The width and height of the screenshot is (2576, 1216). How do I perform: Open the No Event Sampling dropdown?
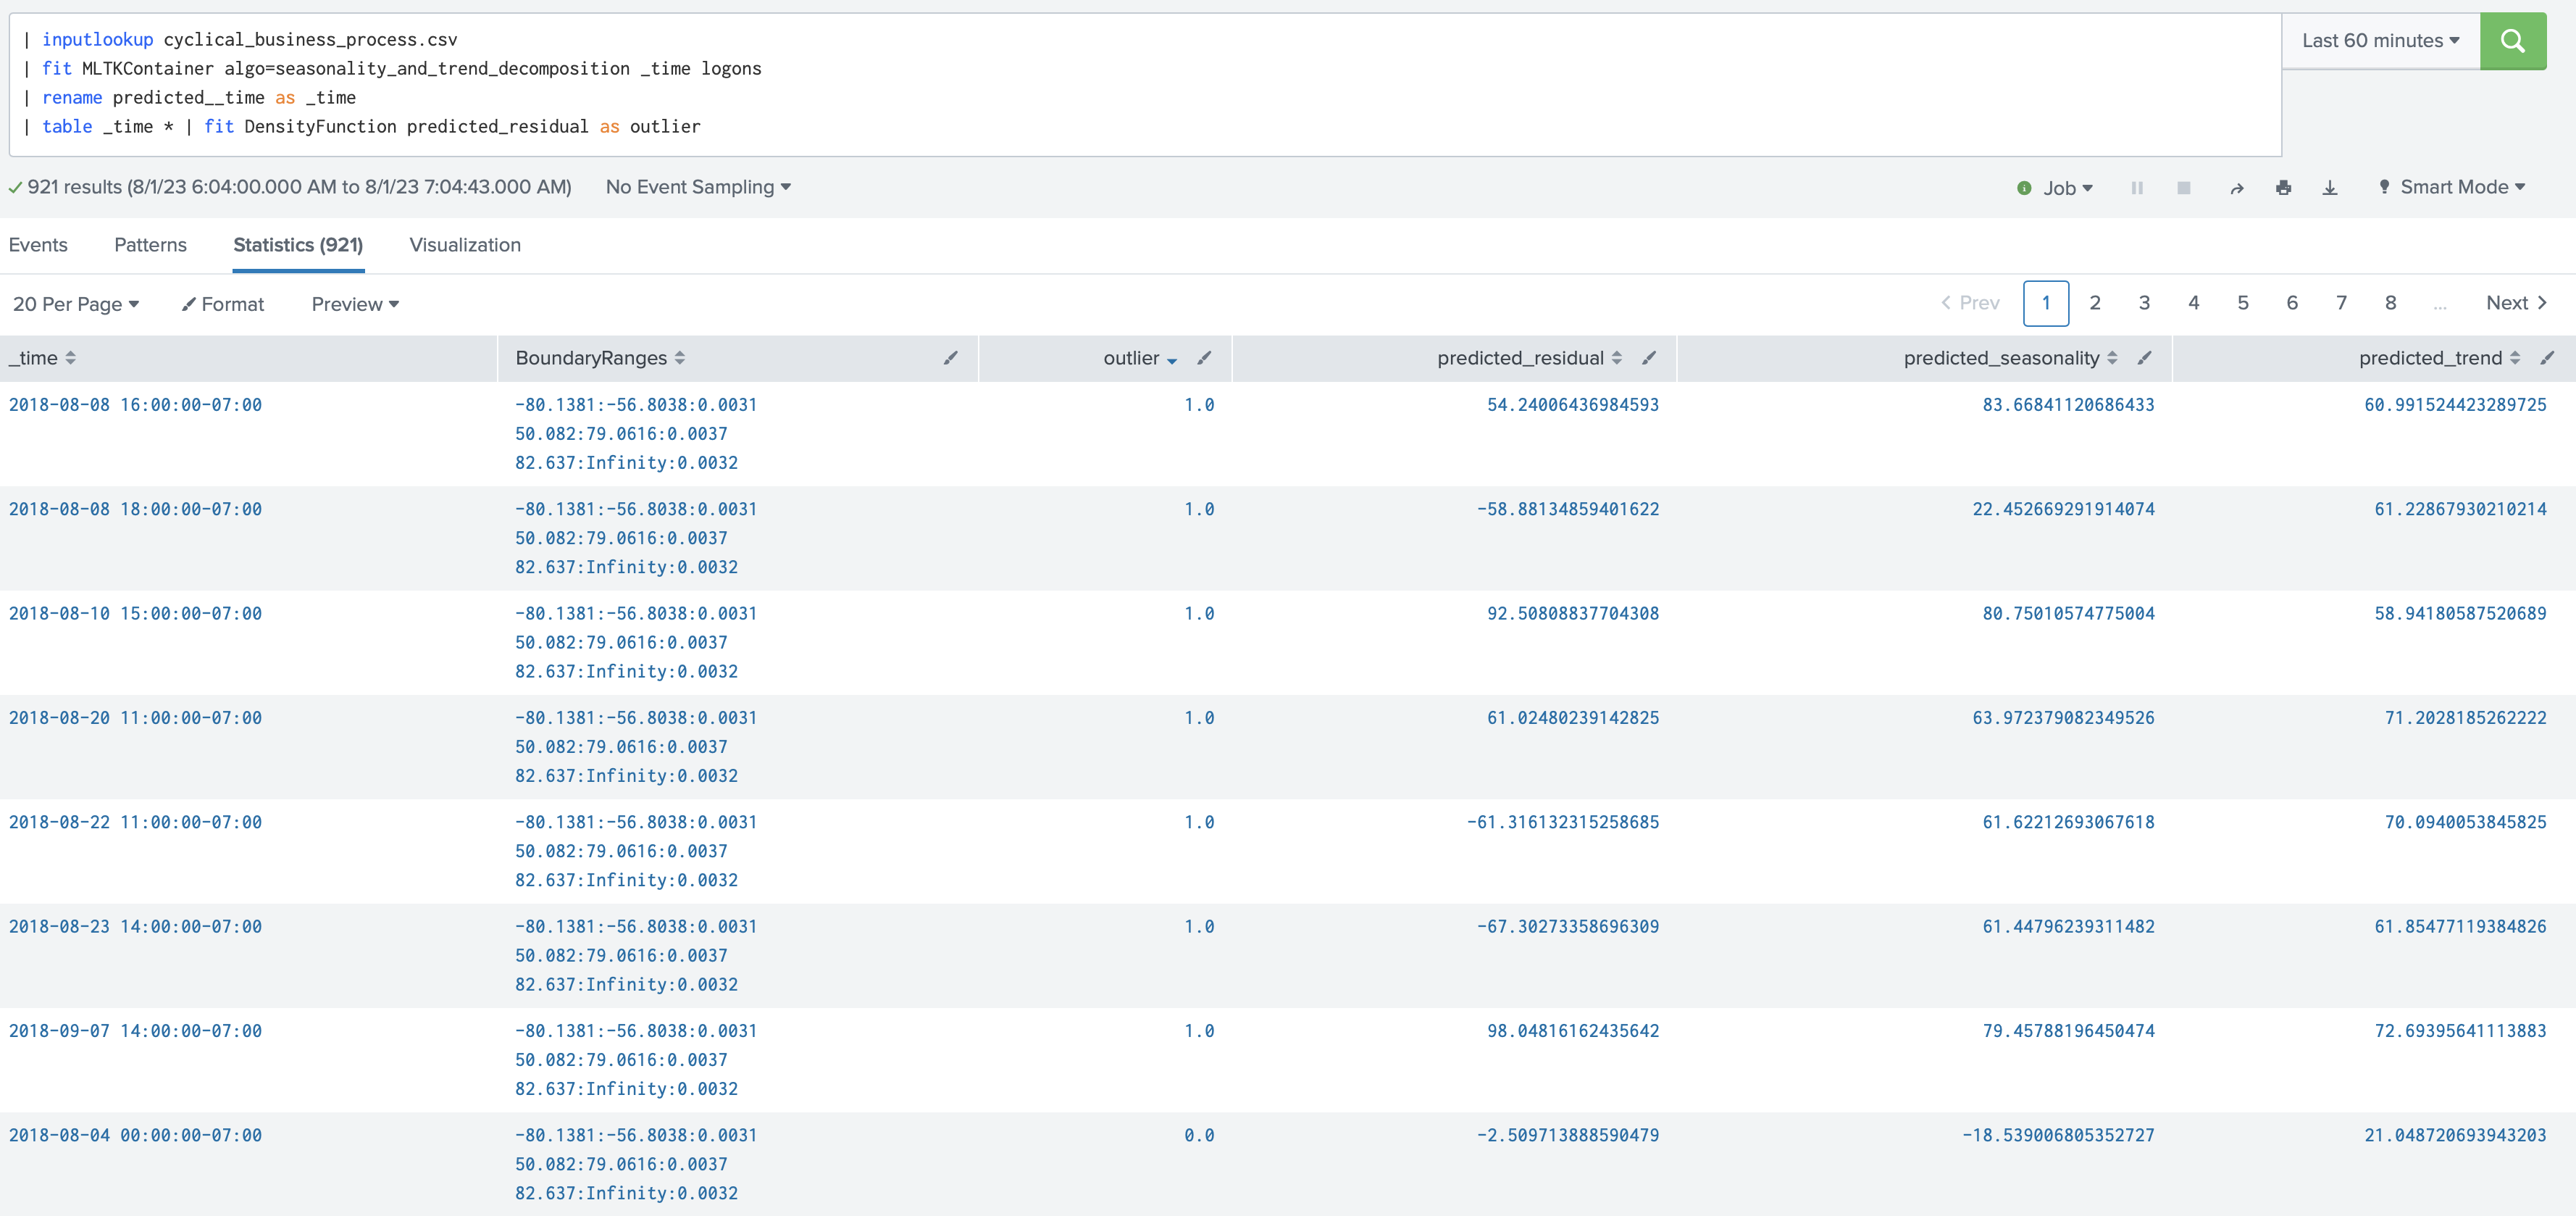click(698, 187)
